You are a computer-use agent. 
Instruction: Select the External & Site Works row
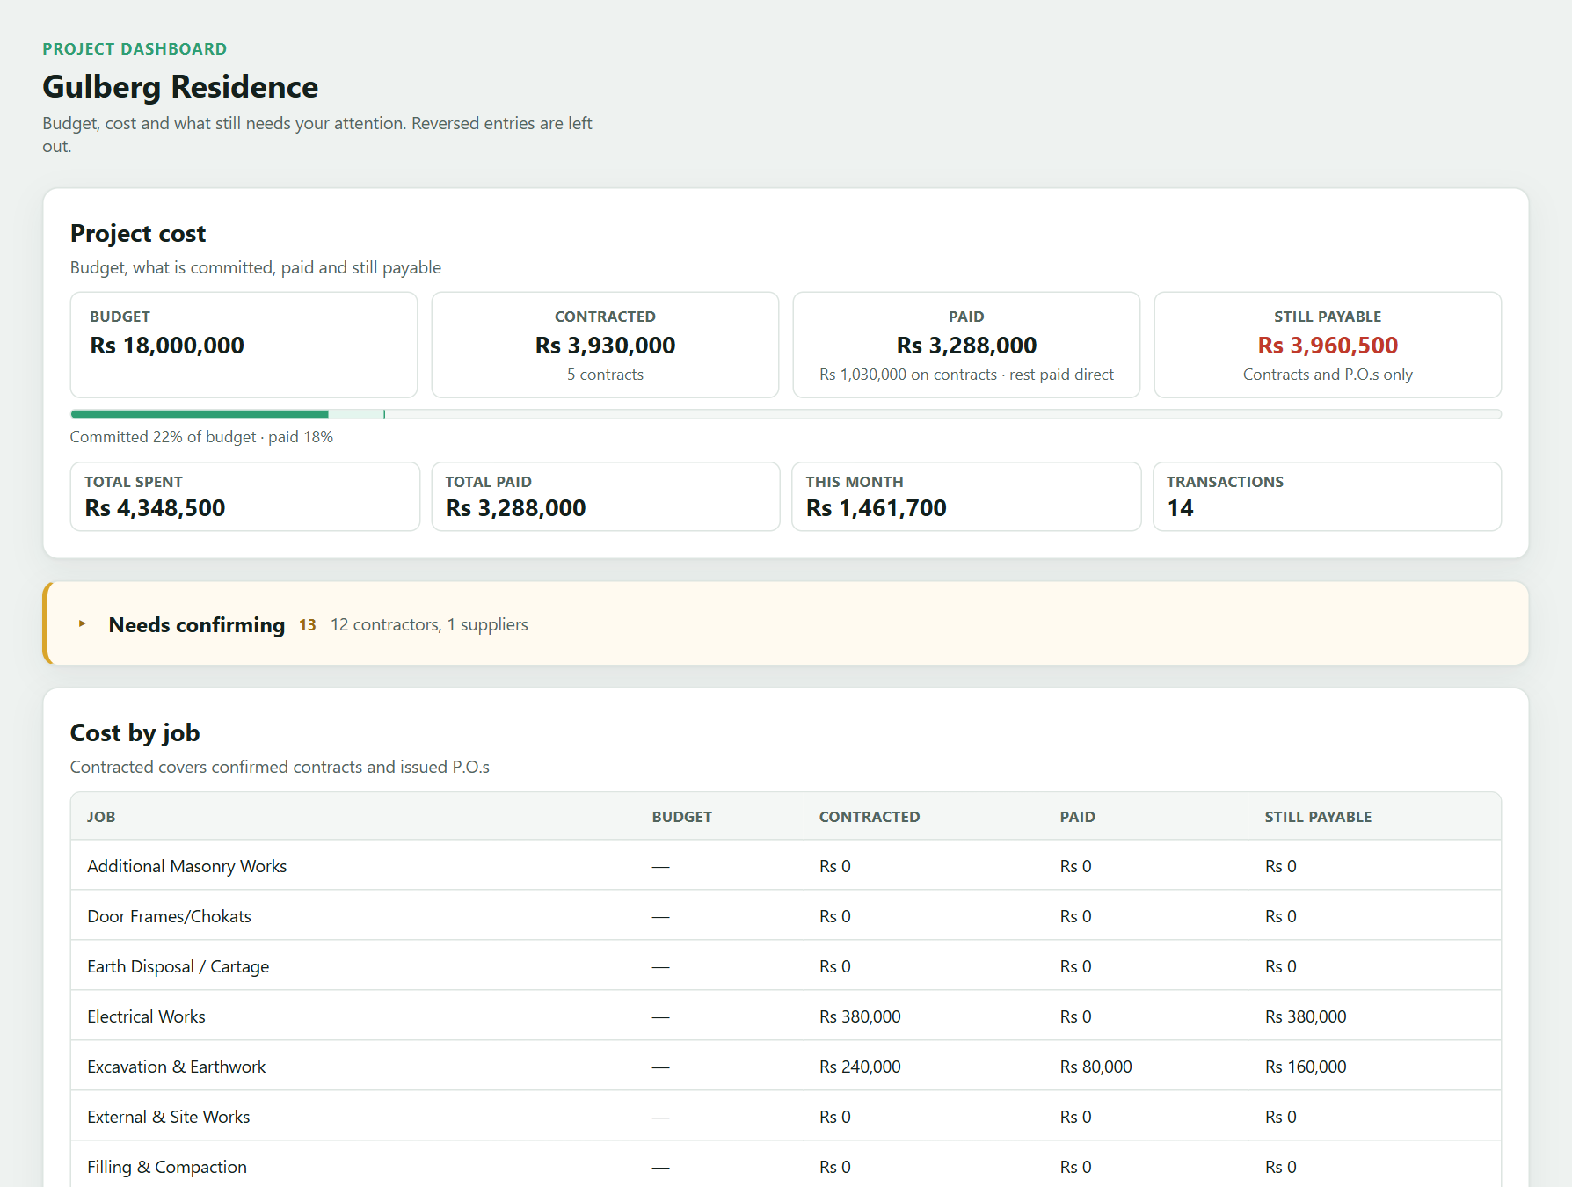pyautogui.click(x=785, y=1117)
